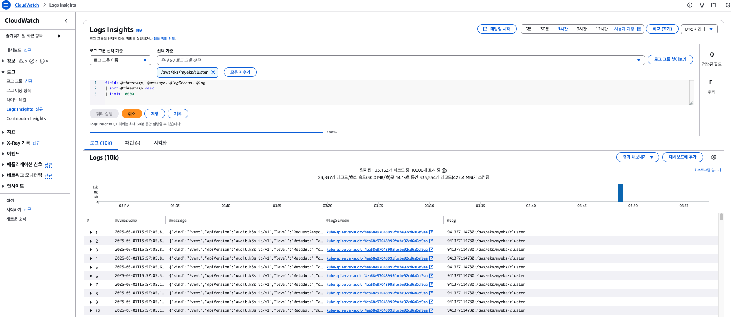The width and height of the screenshot is (731, 317).
Task: Expand the 인사이트 section
Action: pyautogui.click(x=3, y=186)
